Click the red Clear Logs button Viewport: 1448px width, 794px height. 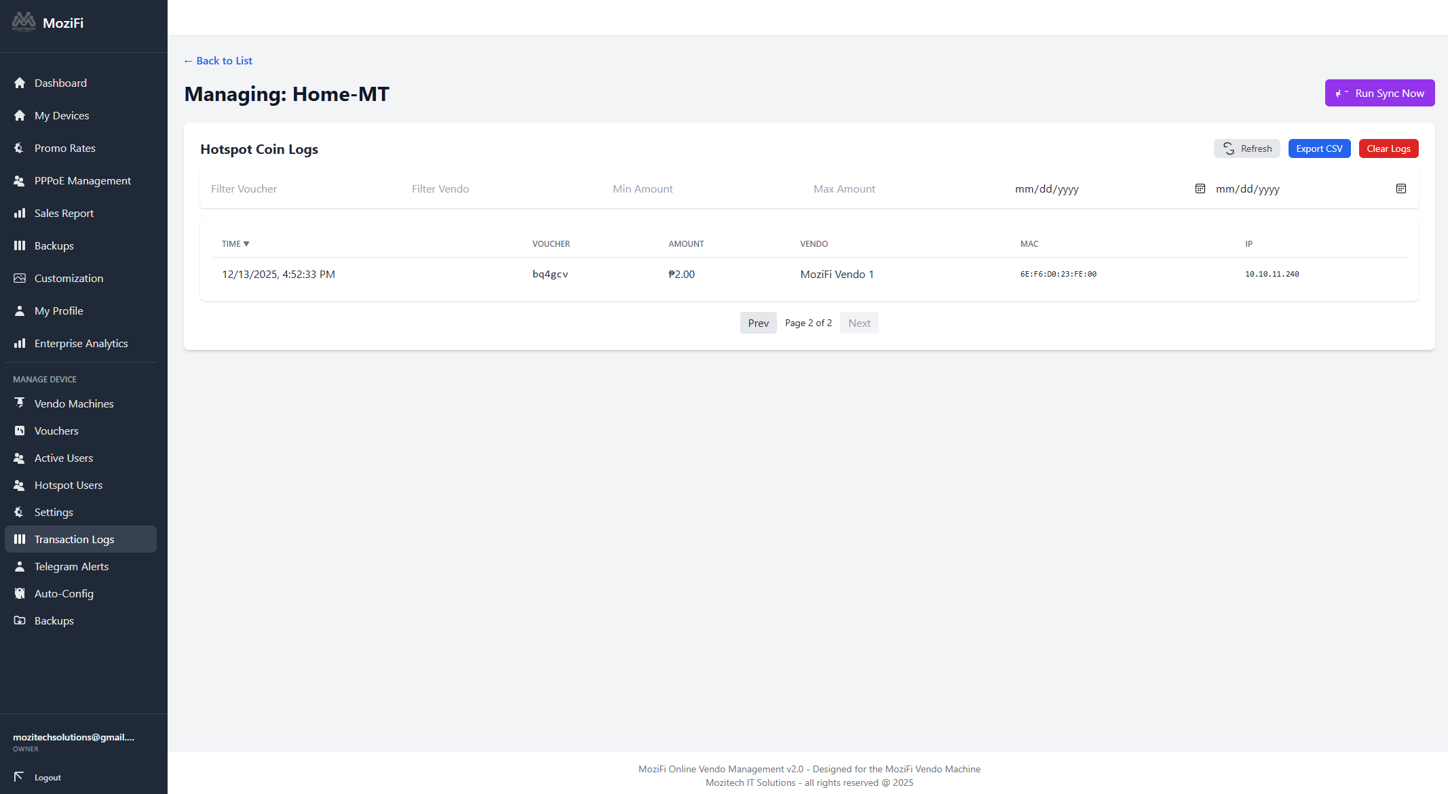coord(1388,148)
